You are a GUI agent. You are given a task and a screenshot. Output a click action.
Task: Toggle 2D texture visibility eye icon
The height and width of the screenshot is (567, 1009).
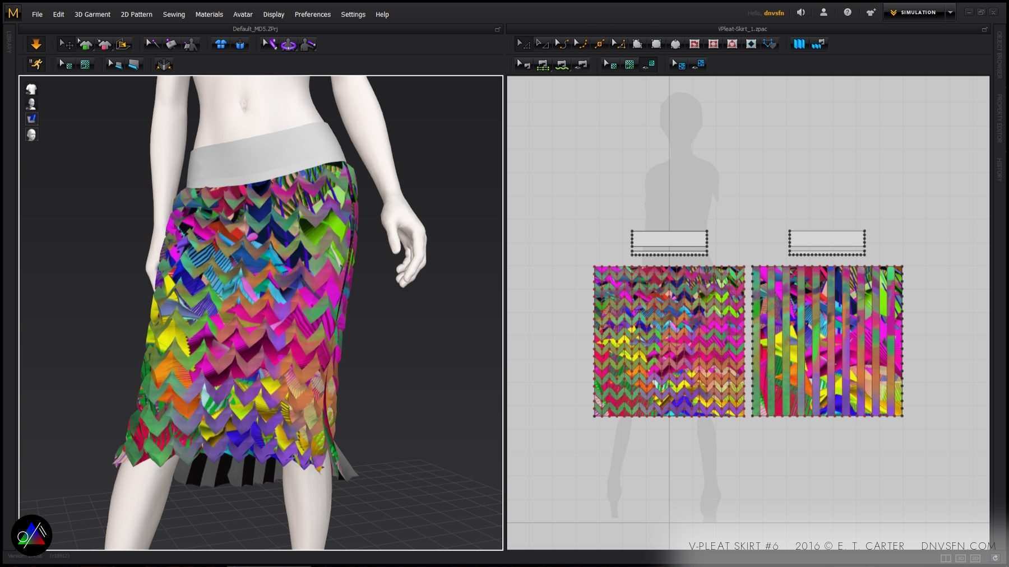click(x=649, y=64)
